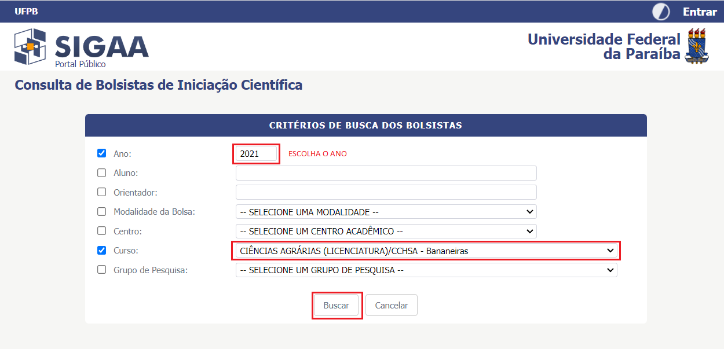
Task: Enable the Aluno checkbox
Action: click(x=102, y=172)
